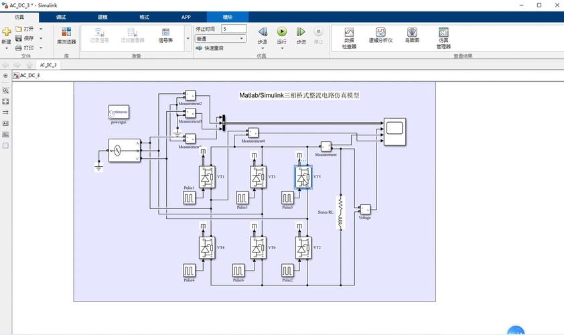Select the Measurement4 block
Screen dimensions: 564x335
point(253,133)
